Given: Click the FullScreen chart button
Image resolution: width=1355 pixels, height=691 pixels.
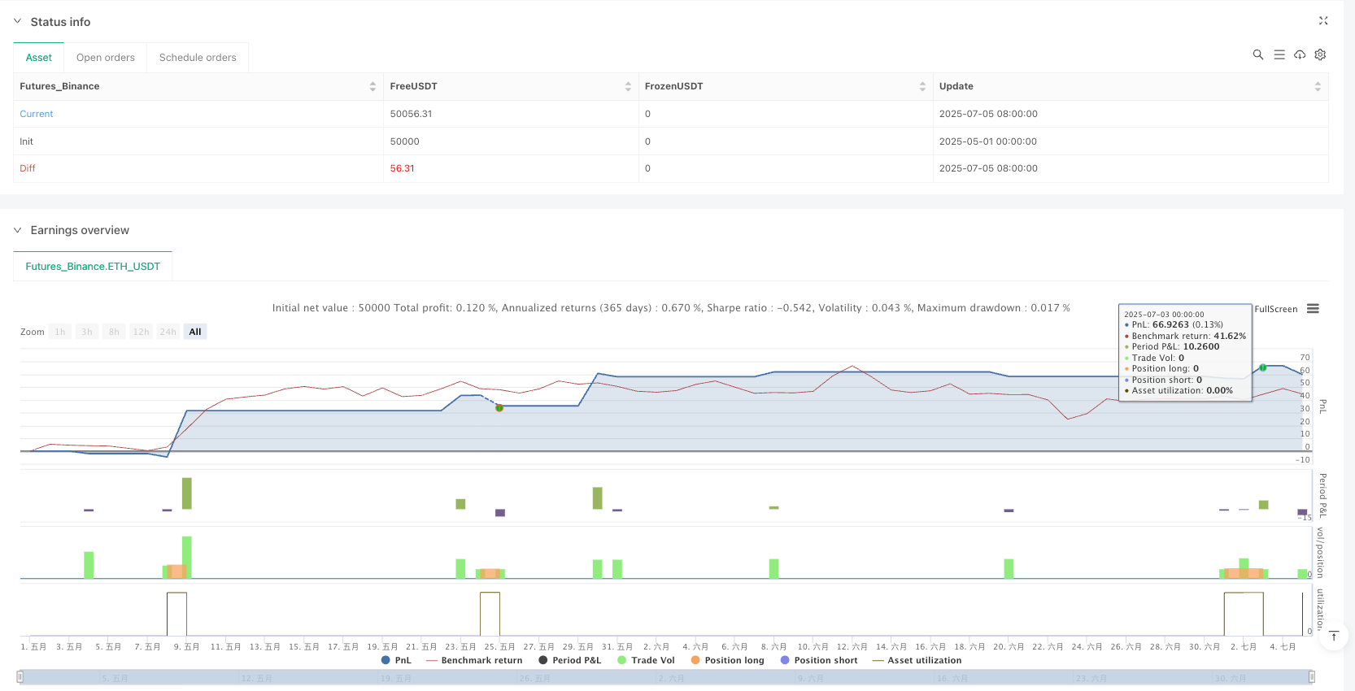Looking at the screenshot, I should (x=1275, y=309).
